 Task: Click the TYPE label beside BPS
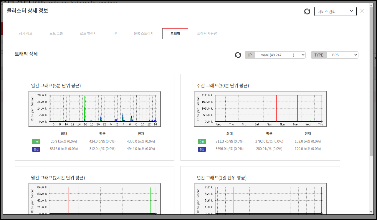pyautogui.click(x=319, y=55)
